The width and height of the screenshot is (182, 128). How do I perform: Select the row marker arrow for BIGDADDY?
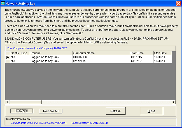tap(8, 57)
